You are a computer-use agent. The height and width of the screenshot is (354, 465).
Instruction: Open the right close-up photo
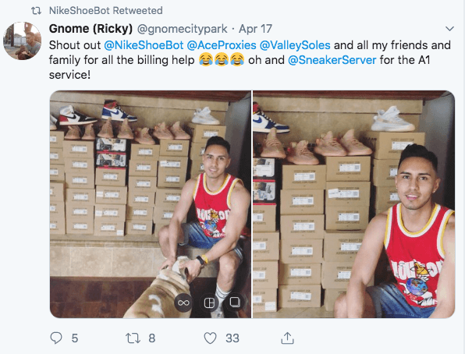(353, 204)
